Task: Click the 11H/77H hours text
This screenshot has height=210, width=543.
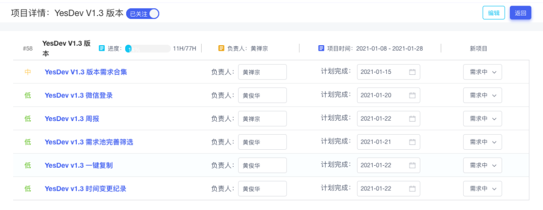Action: point(185,48)
